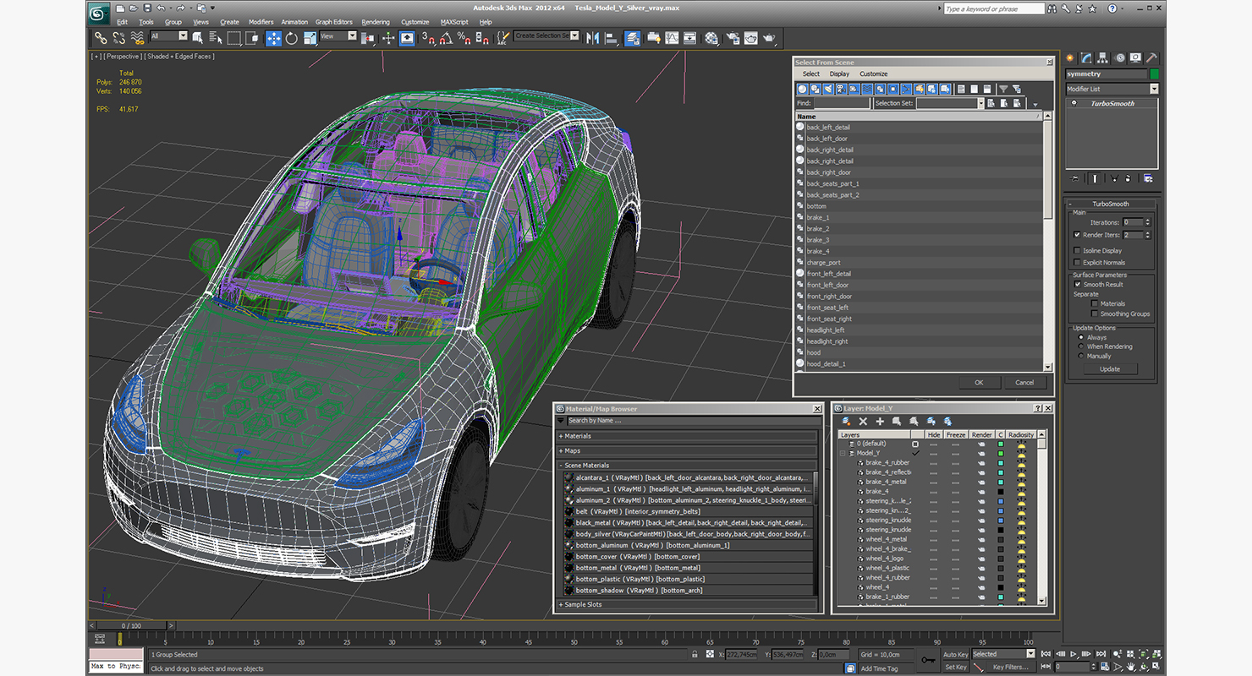Switch to the Hierarchy command panel icon

[x=1103, y=58]
